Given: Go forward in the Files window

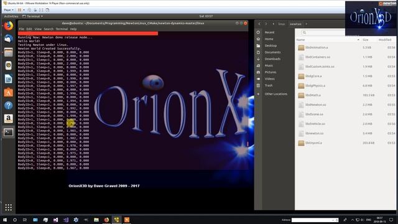Looking at the screenshot, I should [266, 24].
